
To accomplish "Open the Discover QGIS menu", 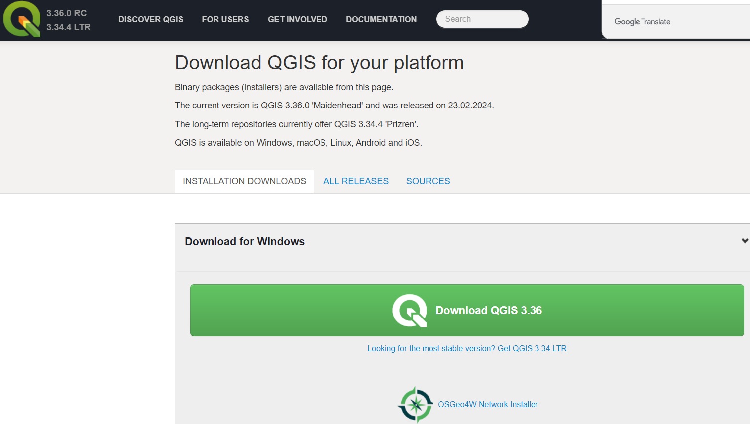I will (x=151, y=19).
